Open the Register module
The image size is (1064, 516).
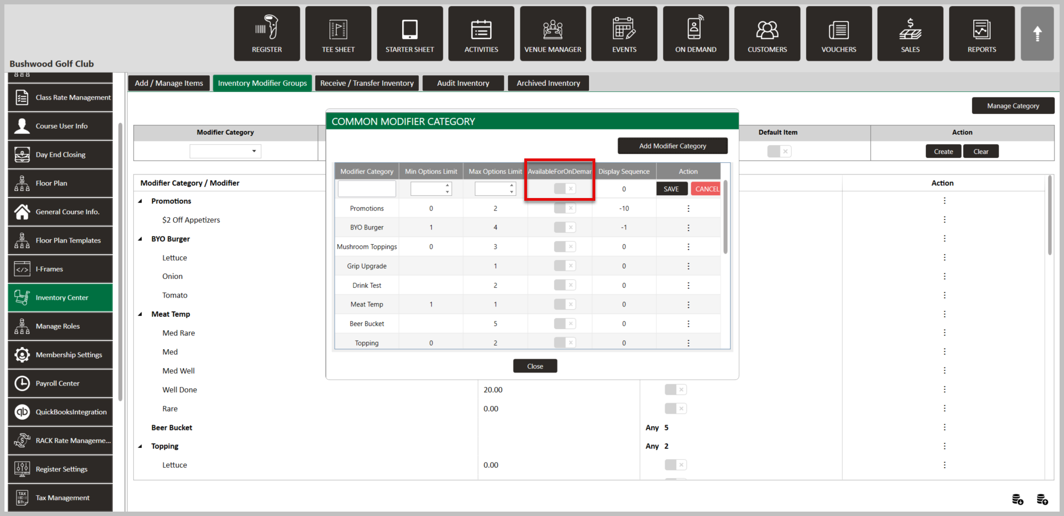tap(267, 34)
